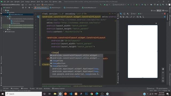Image resolution: width=171 pixels, height=96 pixels.
Task: Open Project panel settings gear
Action: click(x=29, y=8)
